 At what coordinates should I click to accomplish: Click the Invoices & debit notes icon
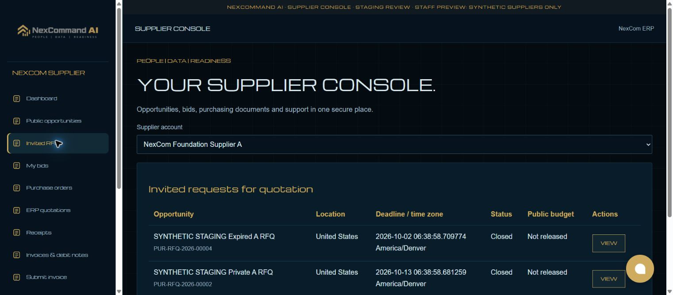[17, 255]
